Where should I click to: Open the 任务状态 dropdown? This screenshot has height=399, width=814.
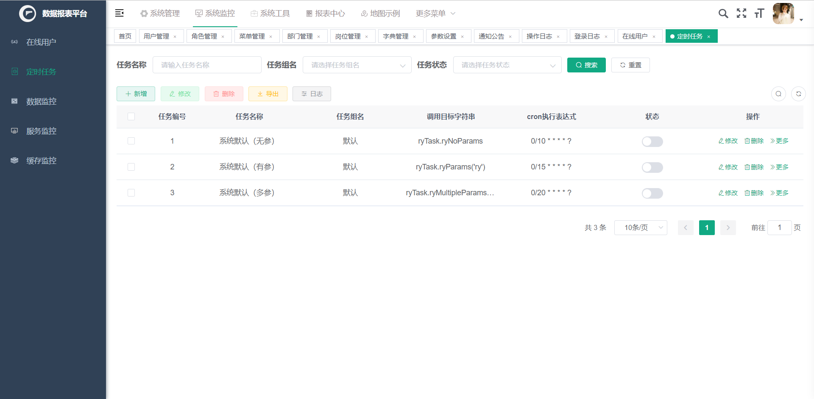[507, 65]
